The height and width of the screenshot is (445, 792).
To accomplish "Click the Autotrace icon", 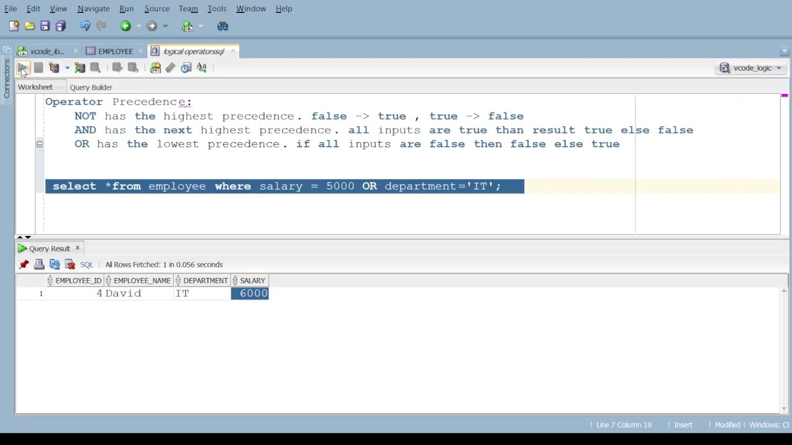I will pyautogui.click(x=80, y=67).
